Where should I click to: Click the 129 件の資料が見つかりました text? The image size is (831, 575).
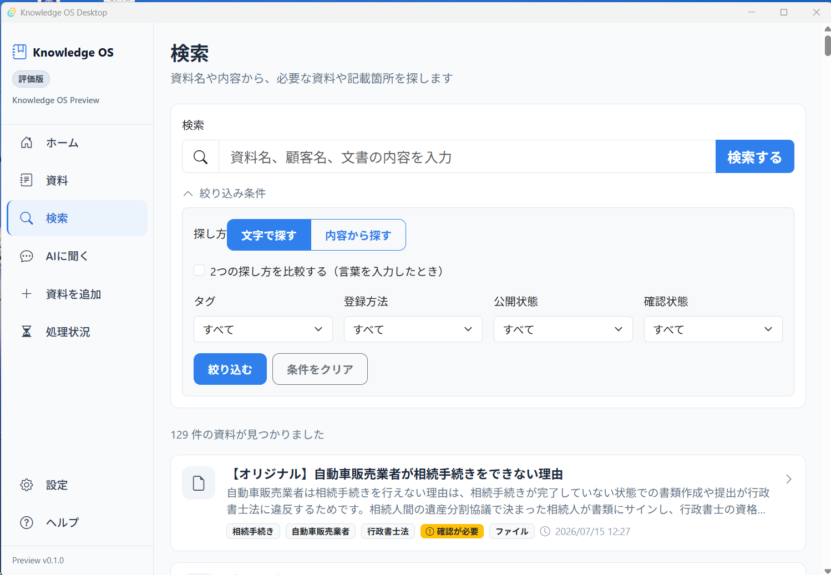(x=247, y=434)
